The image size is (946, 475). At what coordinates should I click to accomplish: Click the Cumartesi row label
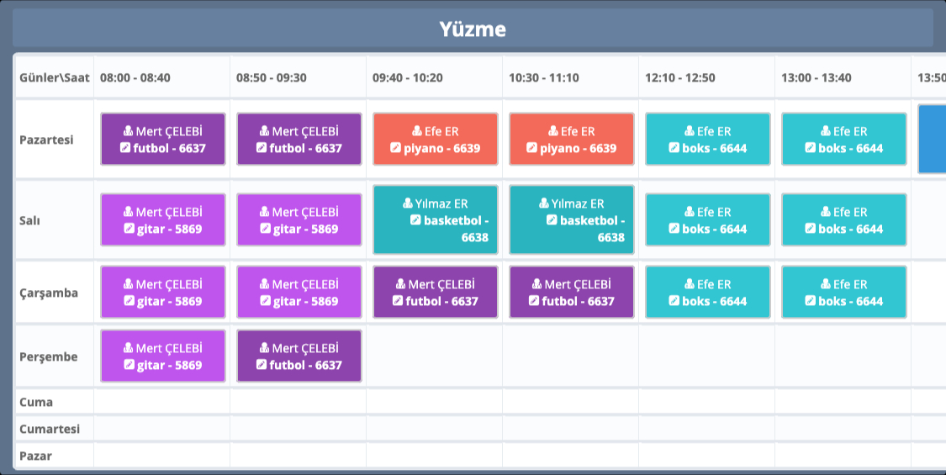click(x=50, y=429)
